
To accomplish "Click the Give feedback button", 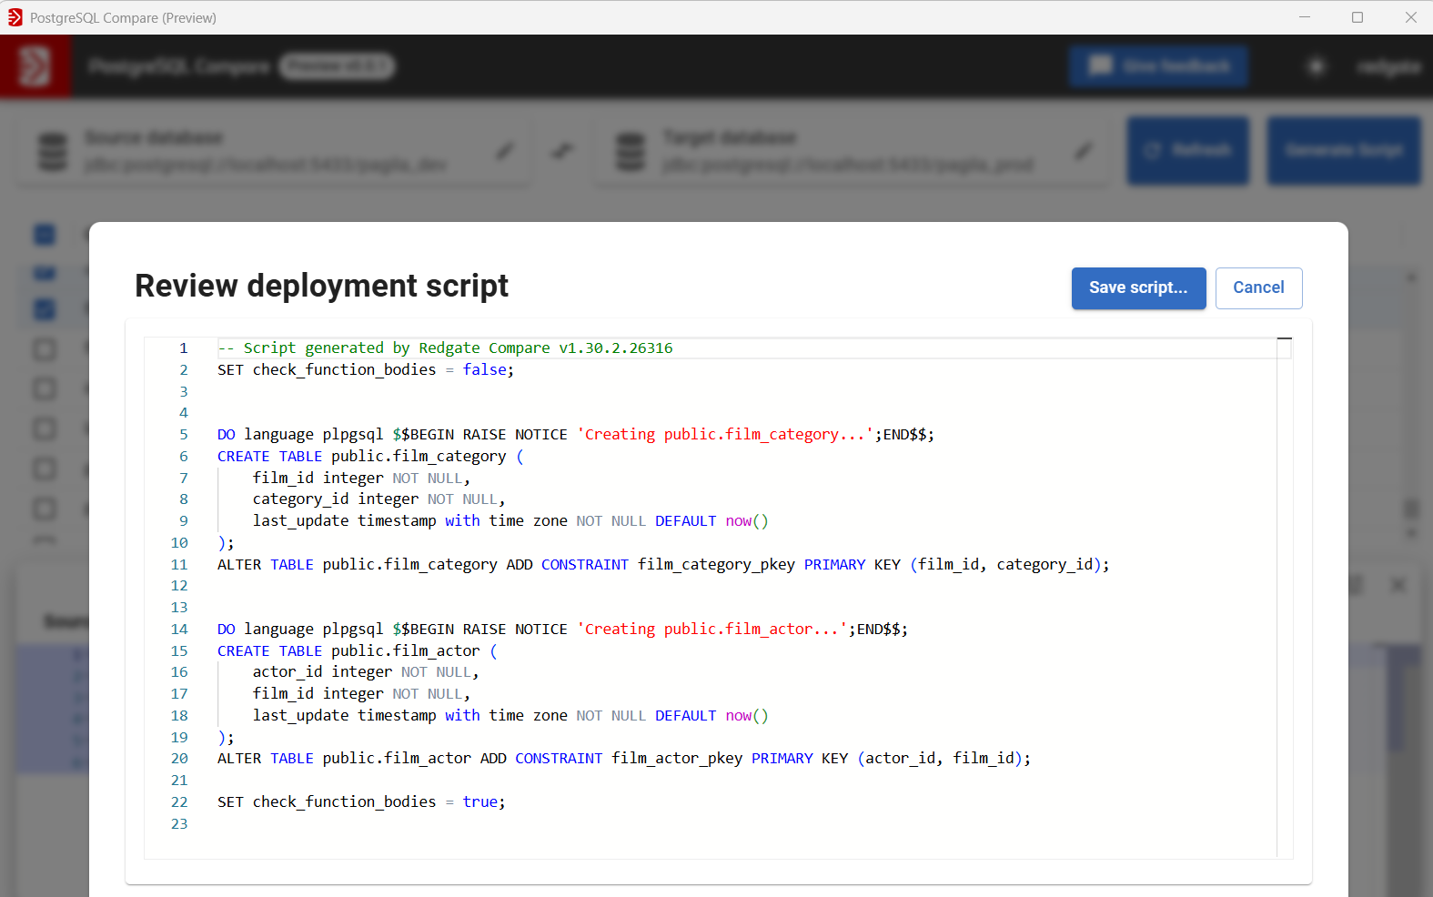I will click(x=1158, y=66).
